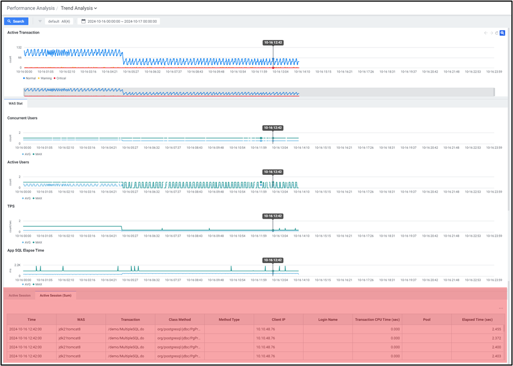
Task: Click the blue Search button
Action: pyautogui.click(x=16, y=21)
